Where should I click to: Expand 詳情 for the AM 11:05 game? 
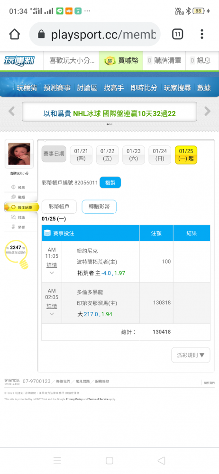pyautogui.click(x=52, y=265)
